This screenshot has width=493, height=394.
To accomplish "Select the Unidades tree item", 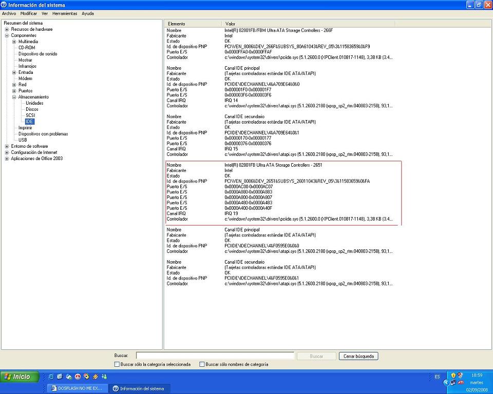I will pyautogui.click(x=34, y=103).
